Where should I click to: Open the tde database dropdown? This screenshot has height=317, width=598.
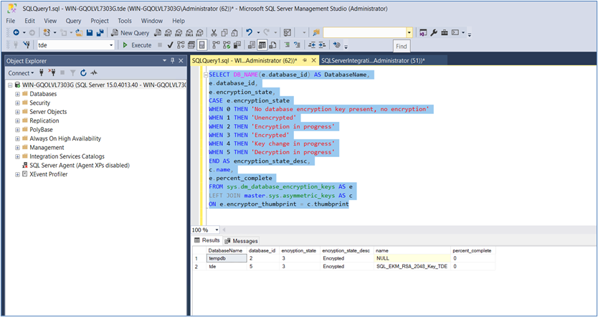click(x=111, y=45)
